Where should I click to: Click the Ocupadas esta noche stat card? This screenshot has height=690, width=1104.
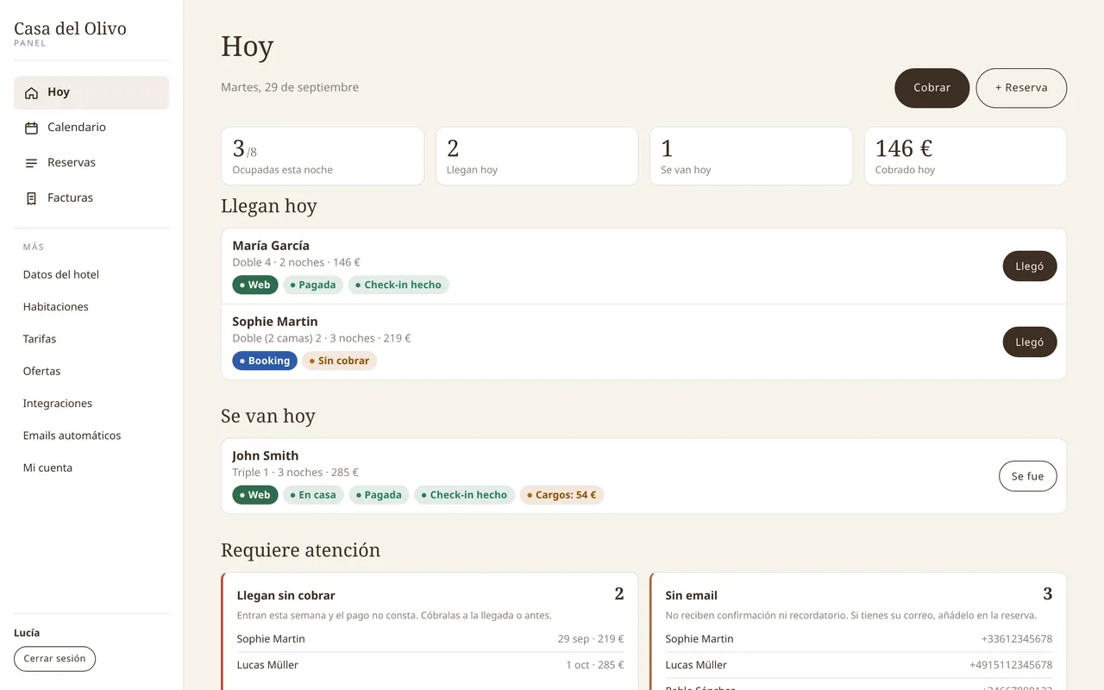click(x=323, y=156)
